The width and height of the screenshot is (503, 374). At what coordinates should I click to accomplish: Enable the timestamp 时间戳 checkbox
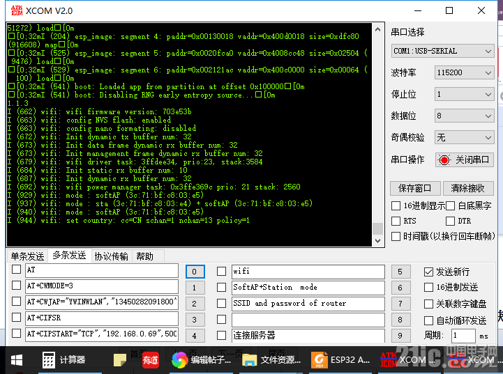point(396,236)
